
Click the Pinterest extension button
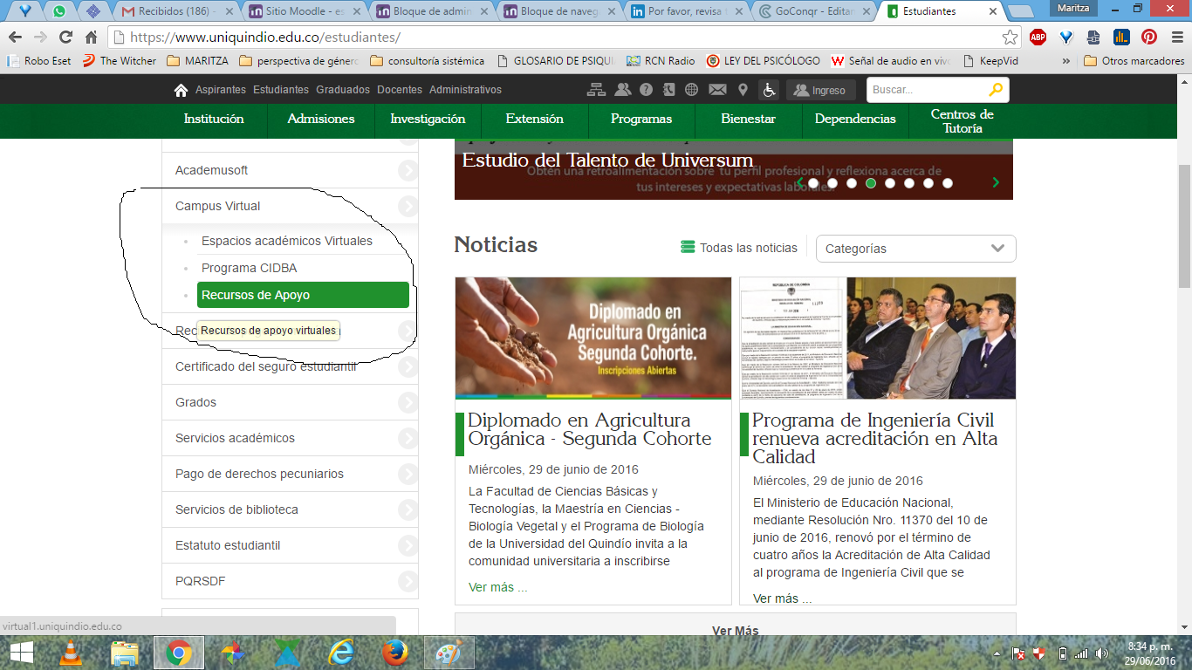tap(1149, 38)
